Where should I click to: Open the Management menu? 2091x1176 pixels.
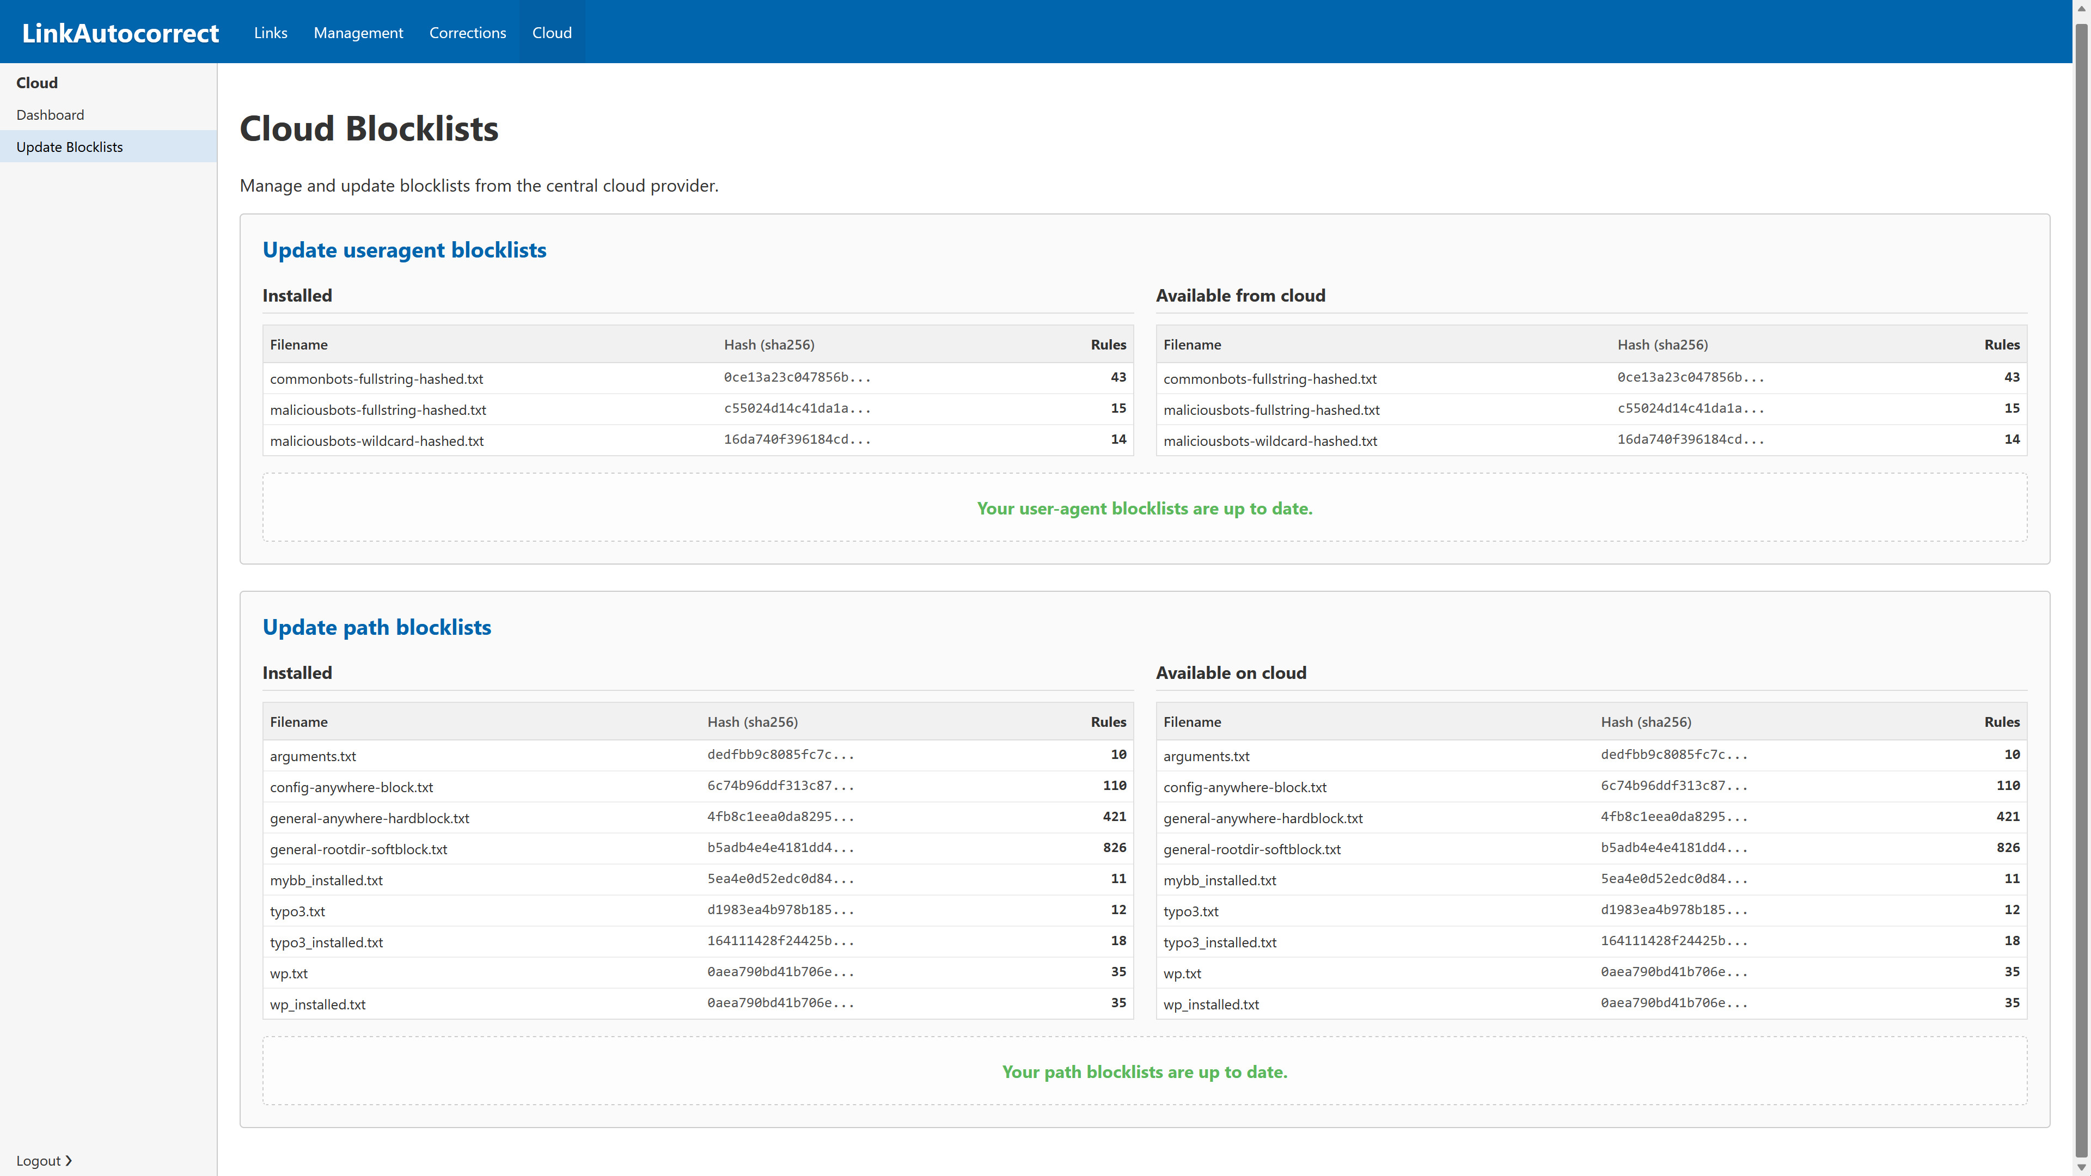pyautogui.click(x=358, y=33)
